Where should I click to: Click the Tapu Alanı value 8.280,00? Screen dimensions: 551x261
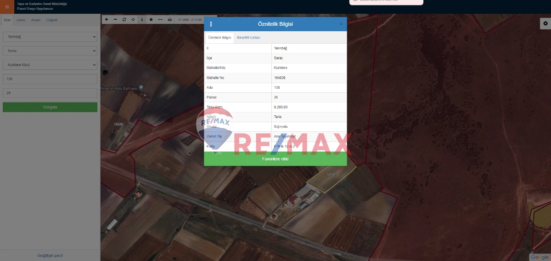pyautogui.click(x=309, y=107)
